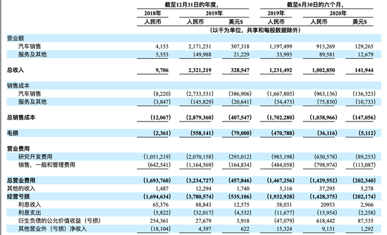
Task: Select the cell 1,197,499
Action: pyautogui.click(x=281, y=47)
